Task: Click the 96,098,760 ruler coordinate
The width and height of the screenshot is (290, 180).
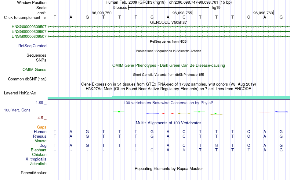Action: 263,13
